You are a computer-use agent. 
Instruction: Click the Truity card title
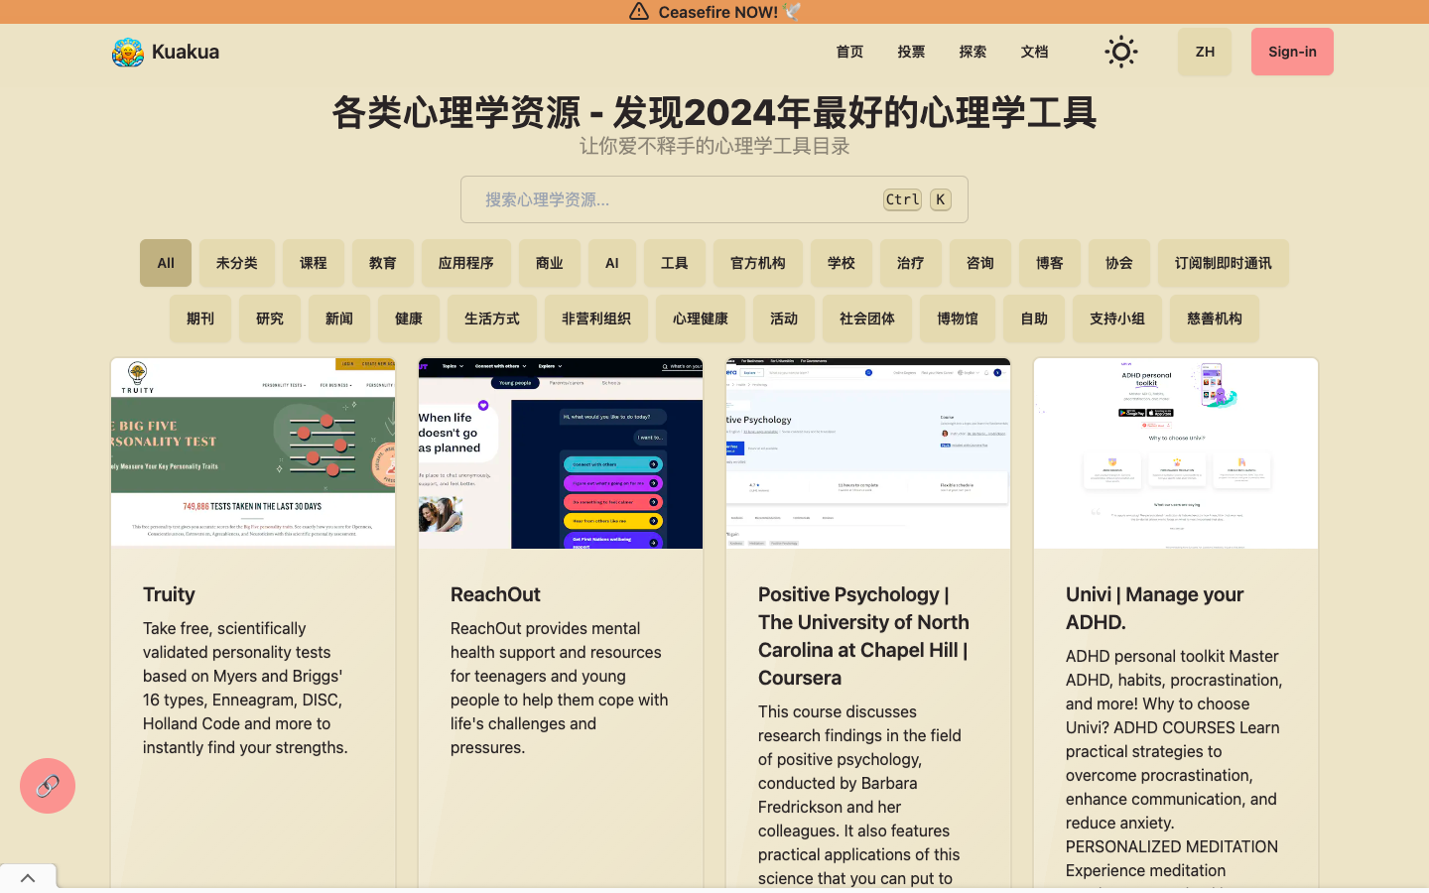(x=169, y=594)
